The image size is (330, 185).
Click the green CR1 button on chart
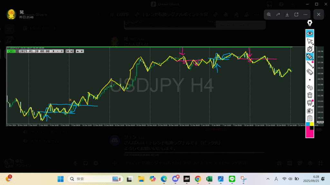pyautogui.click(x=11, y=51)
